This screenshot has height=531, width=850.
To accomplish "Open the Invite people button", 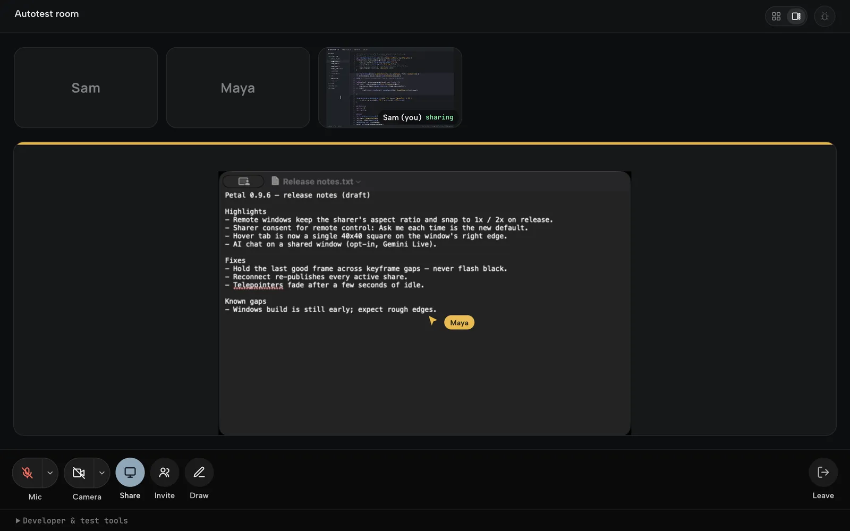I will tap(165, 472).
